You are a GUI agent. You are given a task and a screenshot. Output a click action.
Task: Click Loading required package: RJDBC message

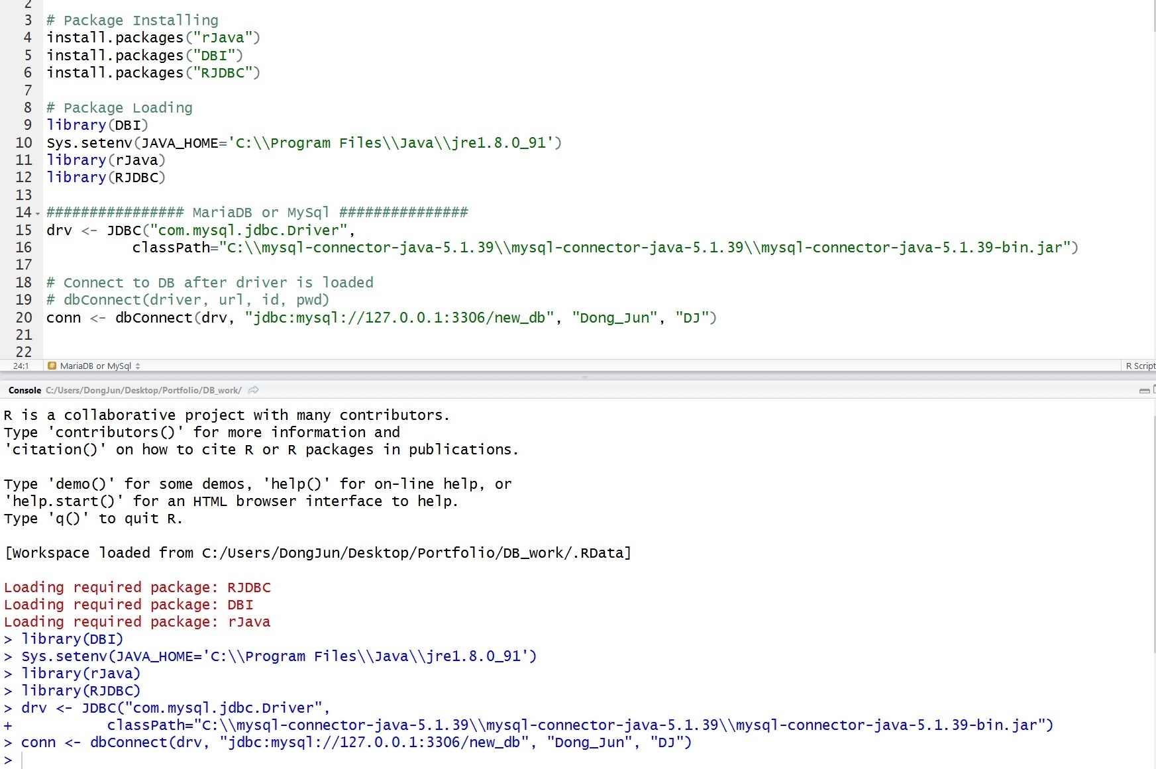(137, 588)
